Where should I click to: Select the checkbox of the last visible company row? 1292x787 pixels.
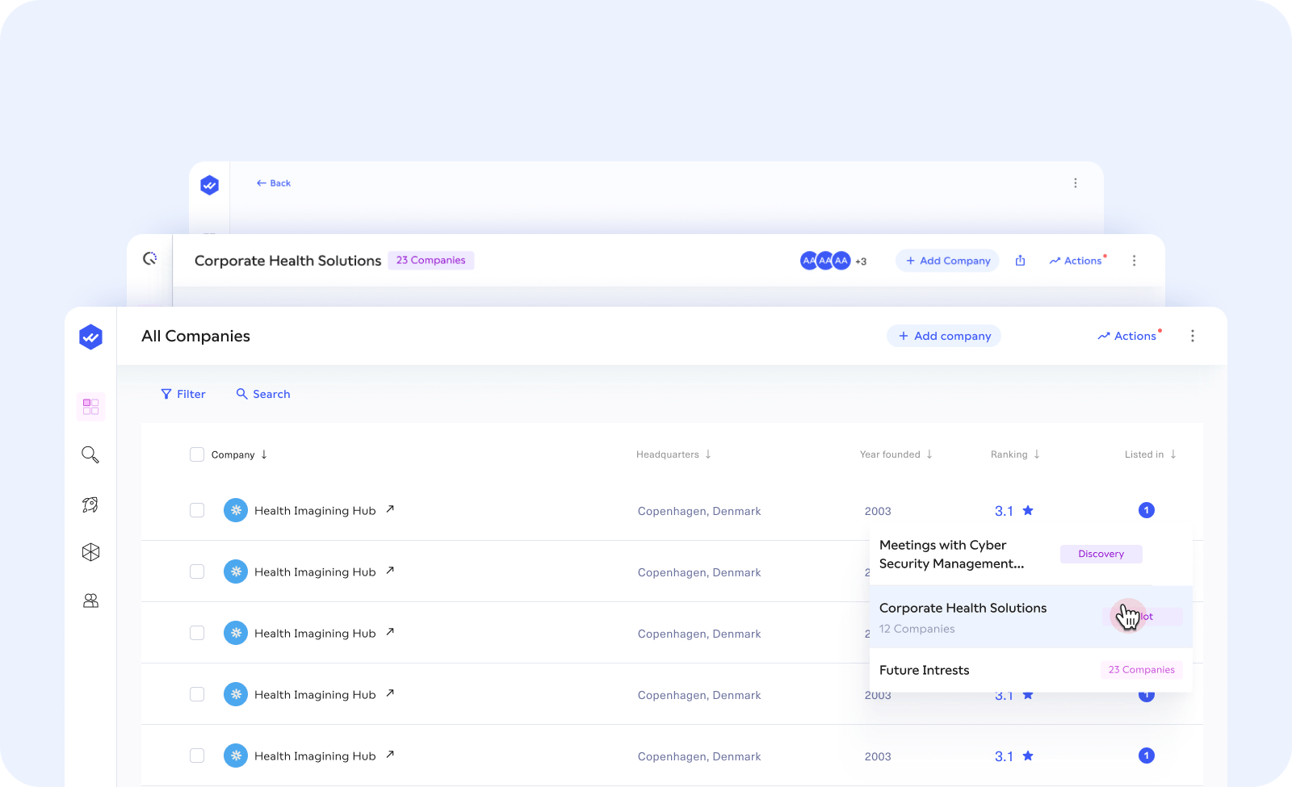click(197, 756)
